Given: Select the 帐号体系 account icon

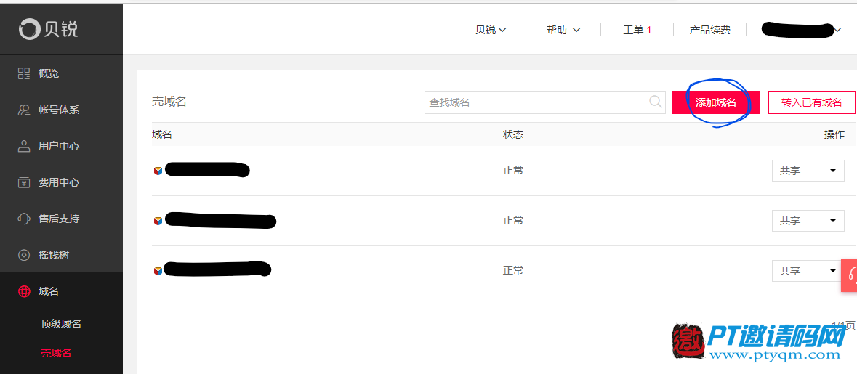Looking at the screenshot, I should tap(24, 110).
